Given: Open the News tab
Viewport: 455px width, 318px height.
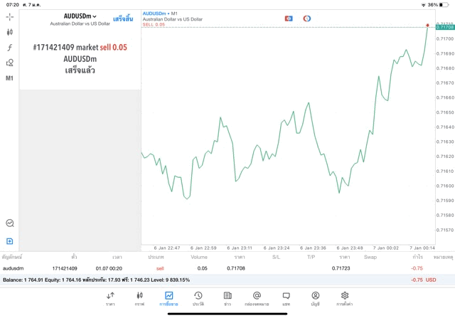Looking at the screenshot, I should pos(227,299).
